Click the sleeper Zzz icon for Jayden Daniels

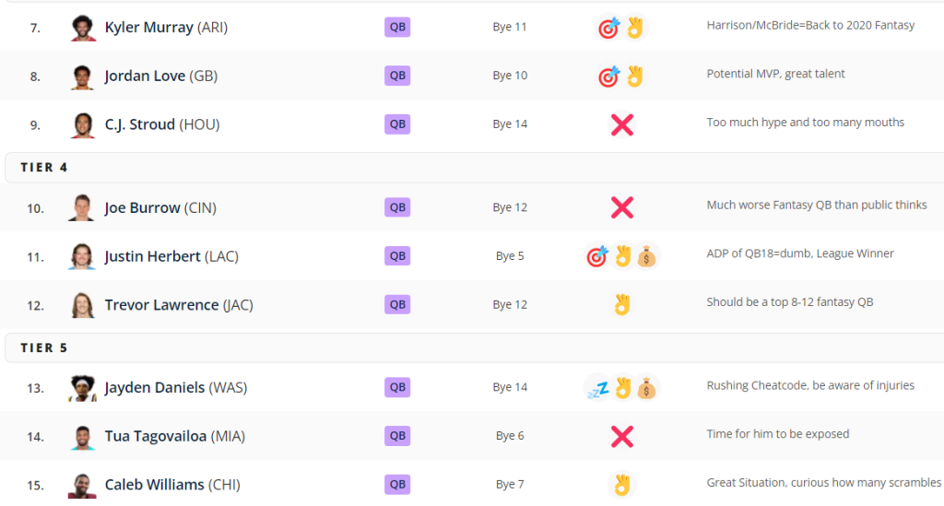(597, 388)
